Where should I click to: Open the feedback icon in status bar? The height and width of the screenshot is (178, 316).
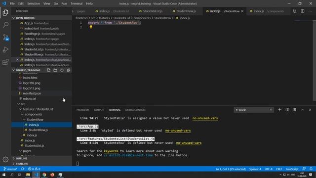[x=304, y=169]
